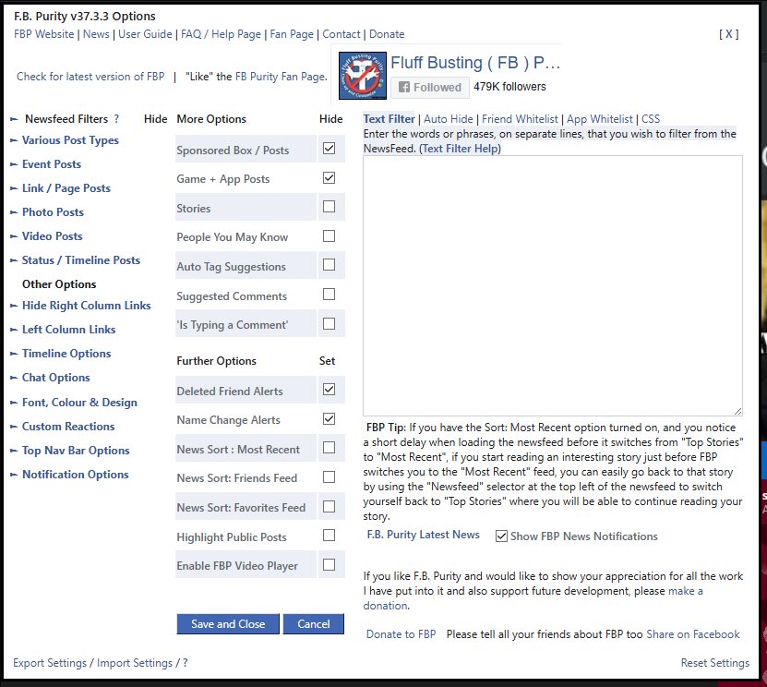Uncheck the Name Change Alerts checkbox
Image resolution: width=767 pixels, height=687 pixels.
tap(330, 419)
